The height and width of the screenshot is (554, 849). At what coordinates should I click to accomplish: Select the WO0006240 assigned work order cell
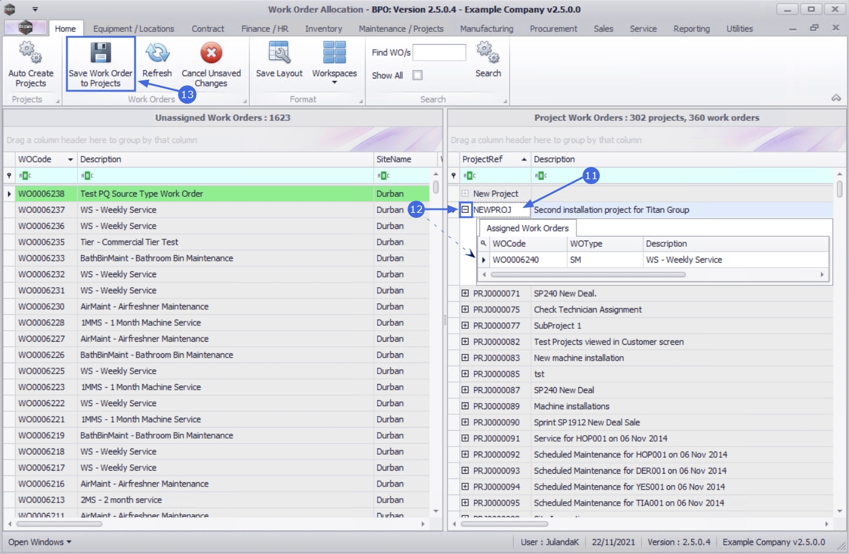coord(528,260)
